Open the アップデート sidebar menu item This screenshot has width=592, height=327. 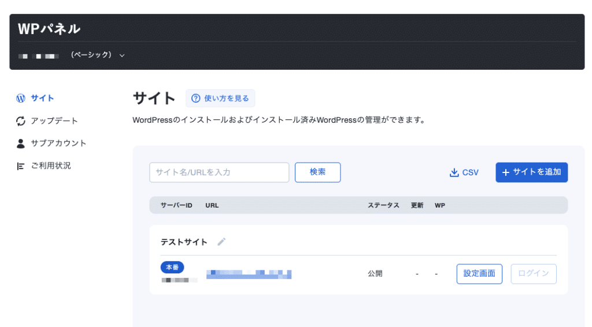47,121
